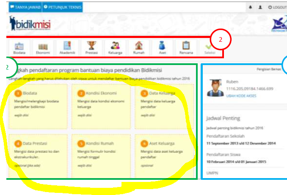The height and width of the screenshot is (195, 287).
Task: Click the Ubah Kode Akses link
Action: (241, 96)
